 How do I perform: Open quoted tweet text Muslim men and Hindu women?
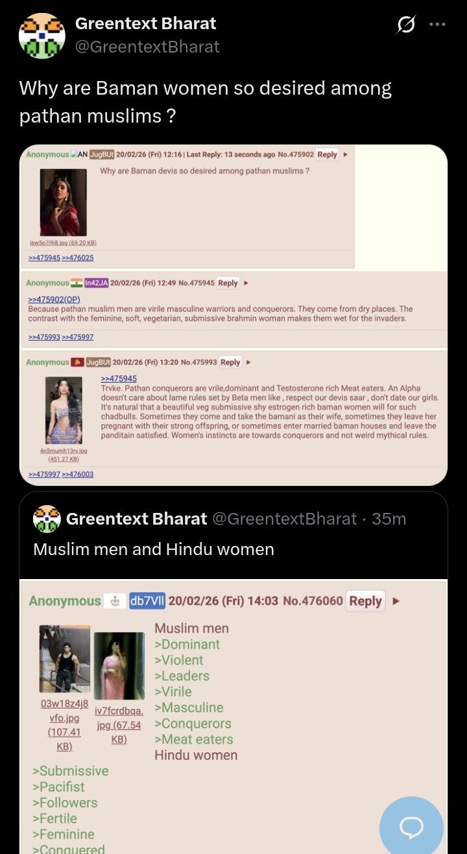154,549
